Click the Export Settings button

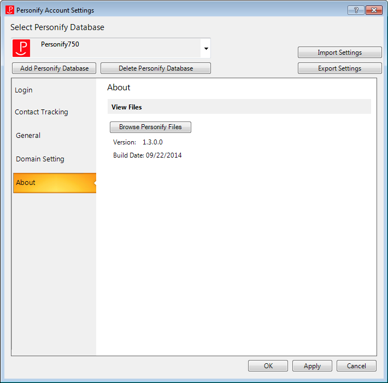point(340,68)
